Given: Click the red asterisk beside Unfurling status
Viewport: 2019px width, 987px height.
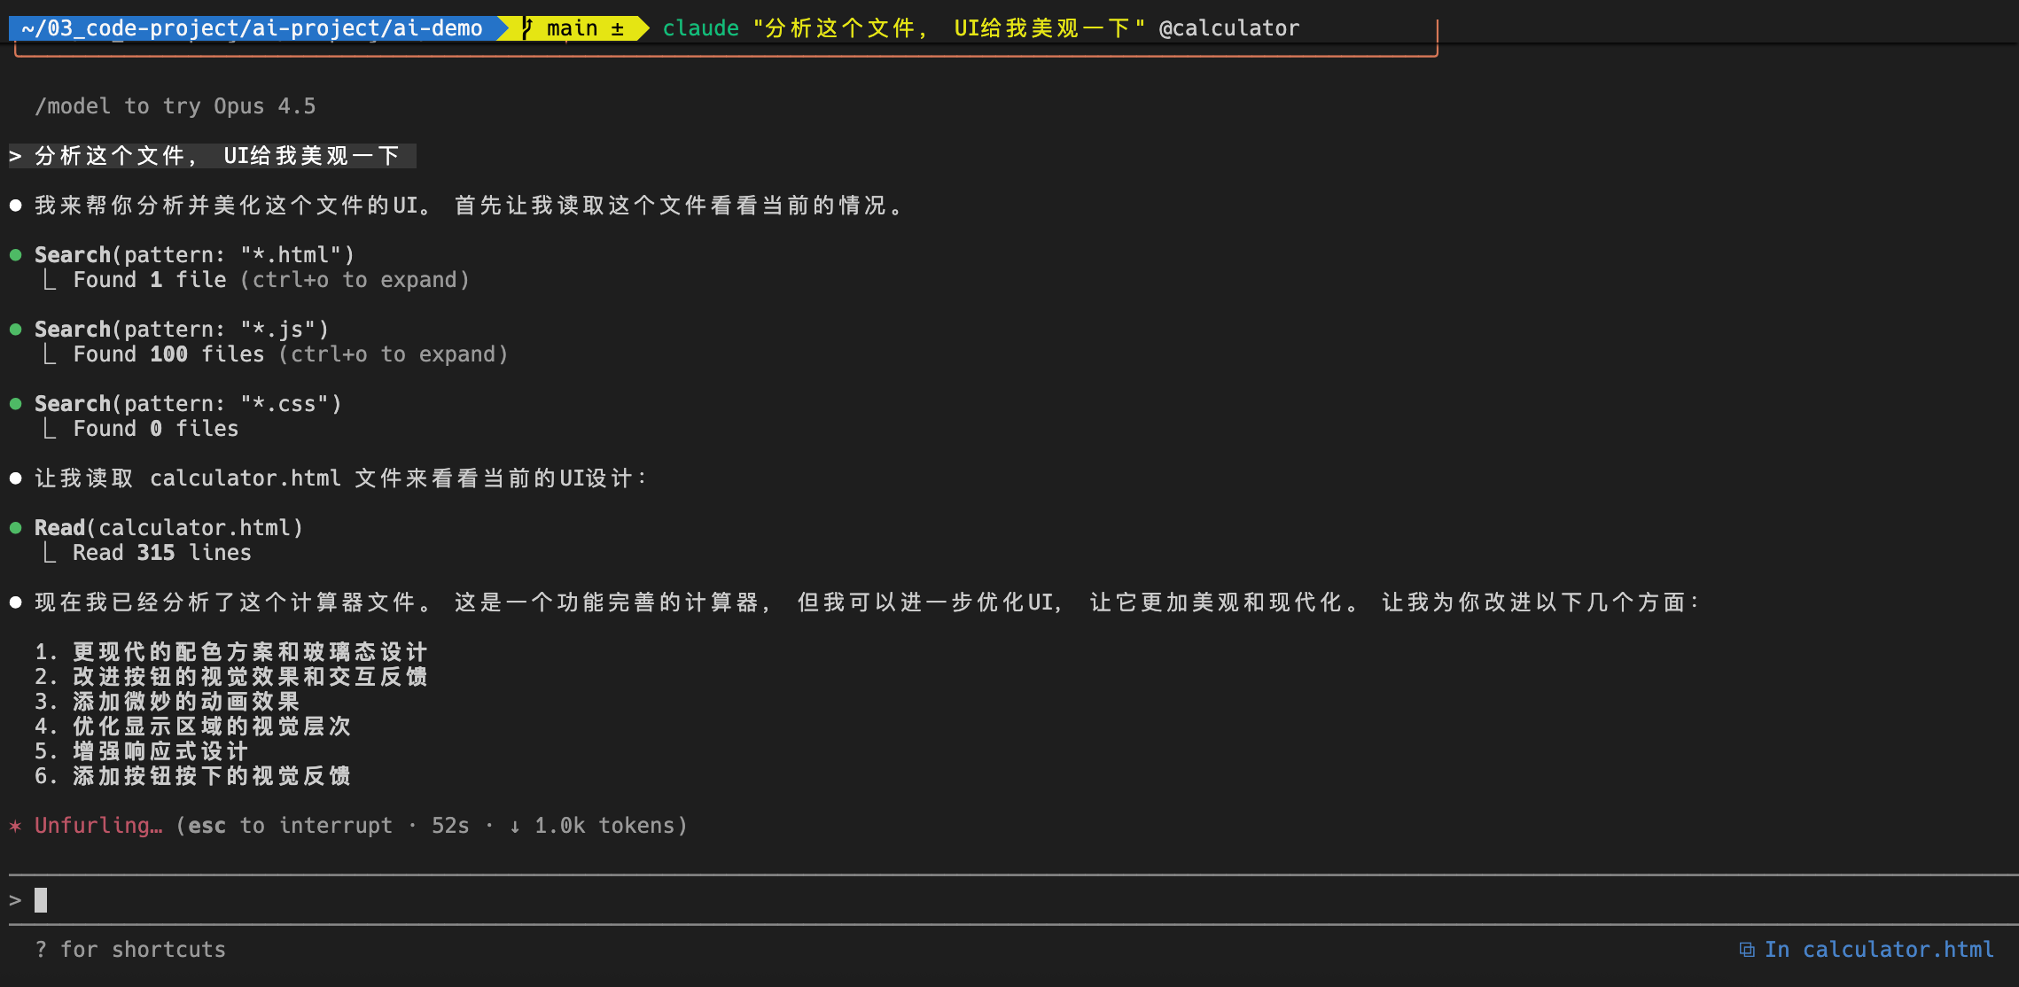Looking at the screenshot, I should pos(14,825).
